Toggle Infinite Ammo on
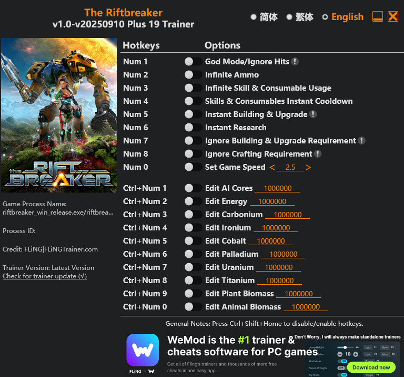Image resolution: width=404 pixels, height=377 pixels. pos(193,75)
